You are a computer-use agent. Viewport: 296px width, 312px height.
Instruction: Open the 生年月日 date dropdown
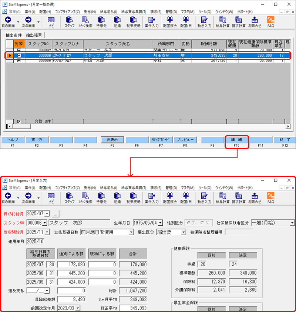click(x=160, y=223)
